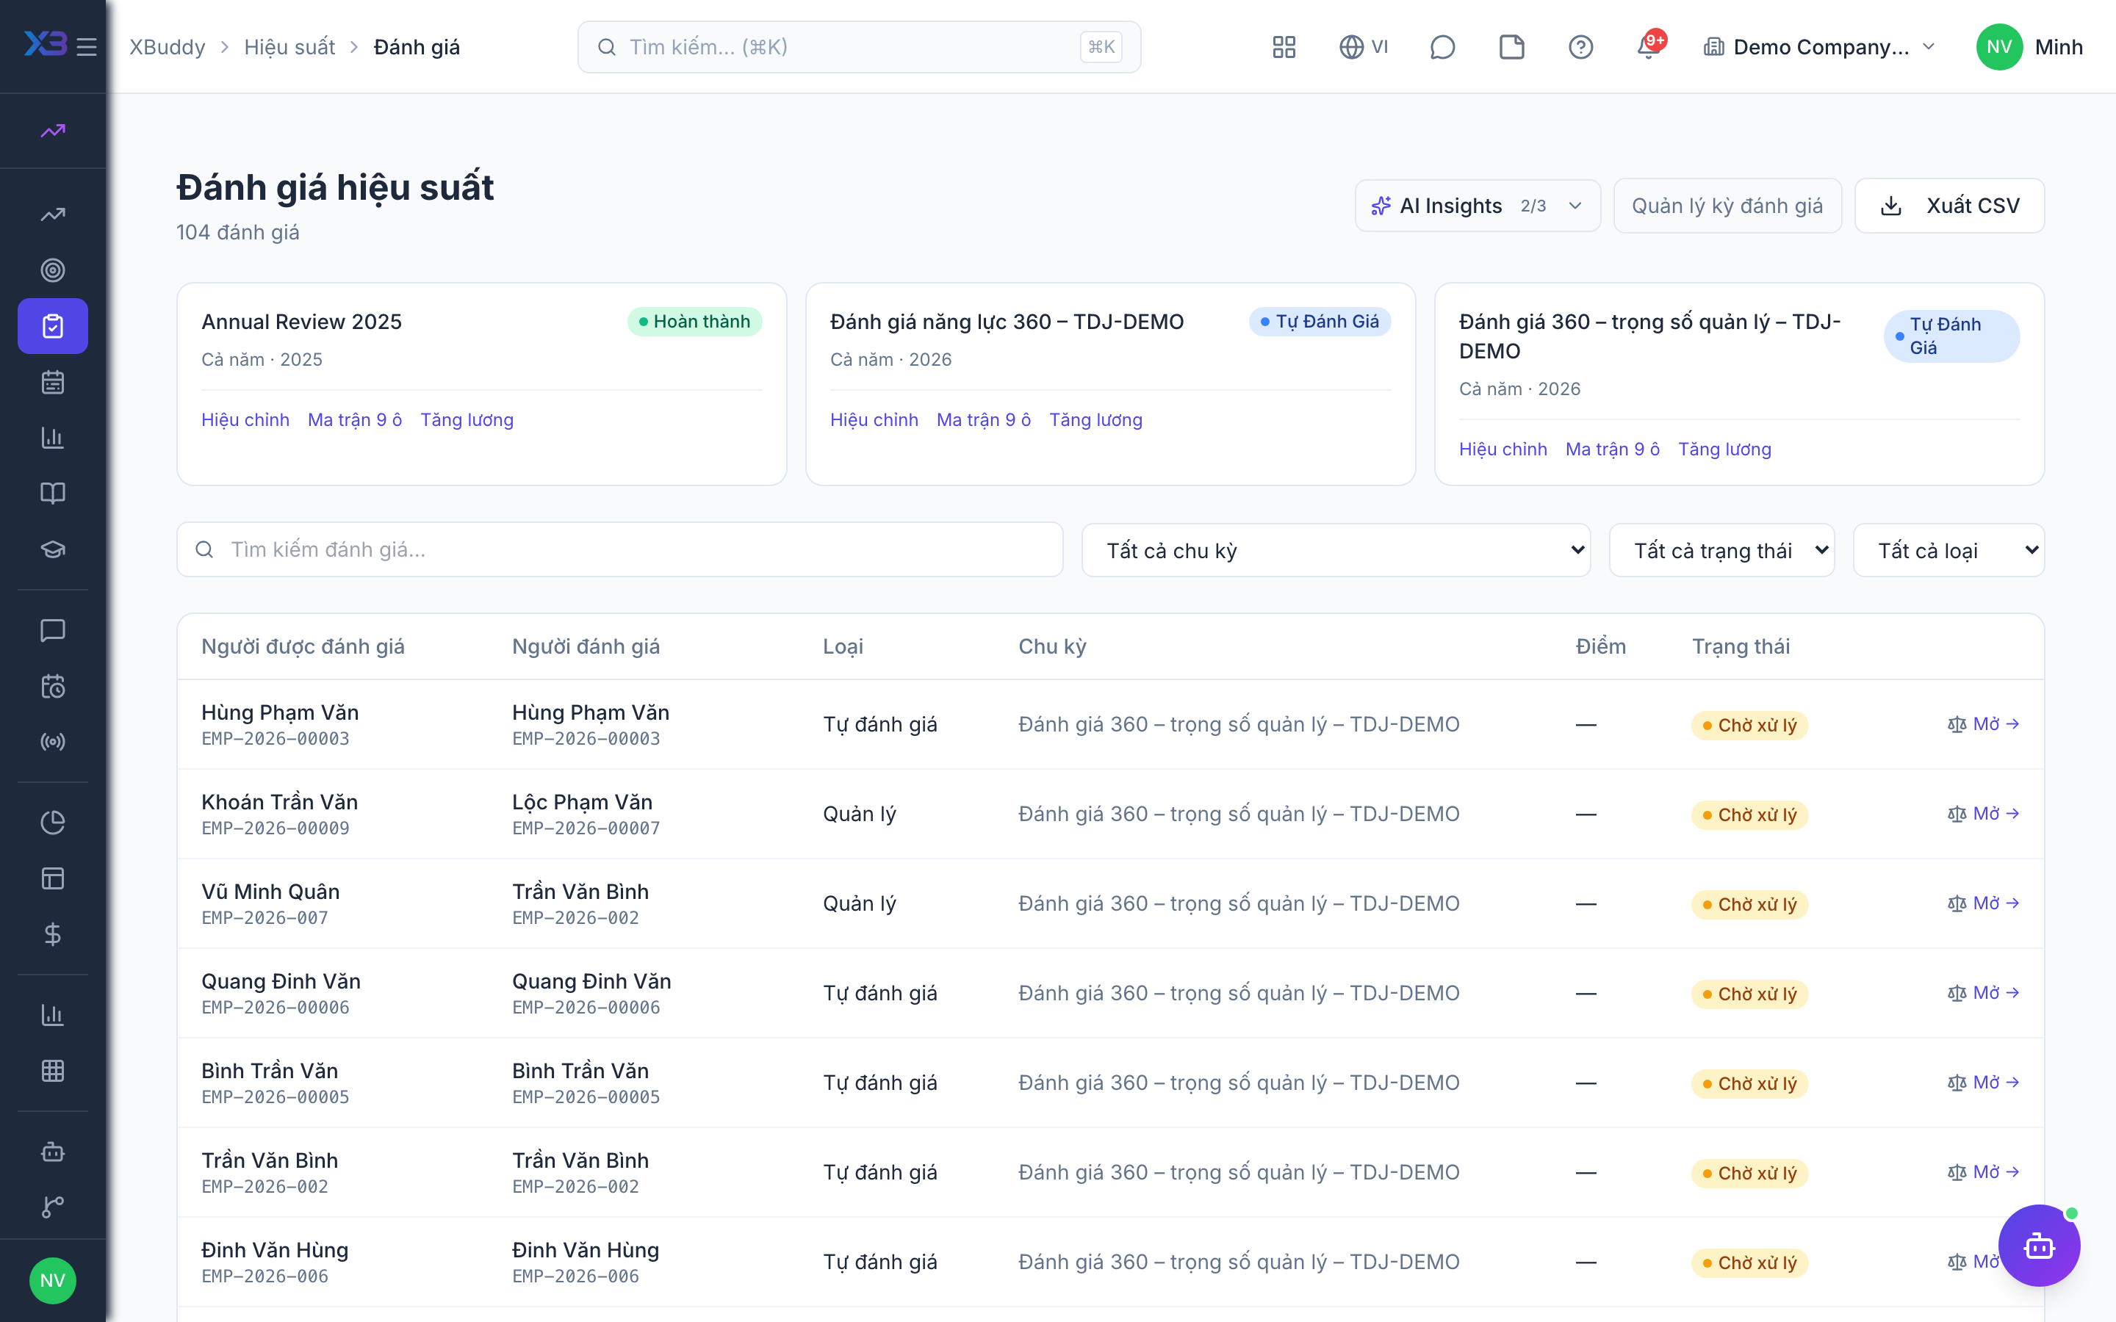The height and width of the screenshot is (1322, 2116).
Task: Expand the AI Insights 2/3 dropdown
Action: [x=1478, y=206]
